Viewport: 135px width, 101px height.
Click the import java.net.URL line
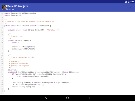pos(14,15)
